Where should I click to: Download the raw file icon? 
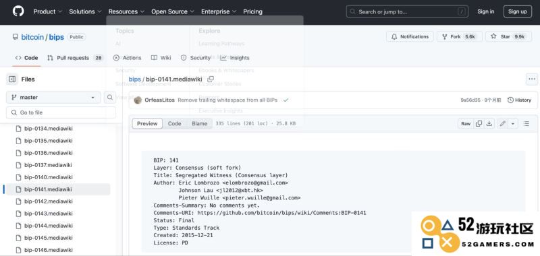[x=489, y=124]
